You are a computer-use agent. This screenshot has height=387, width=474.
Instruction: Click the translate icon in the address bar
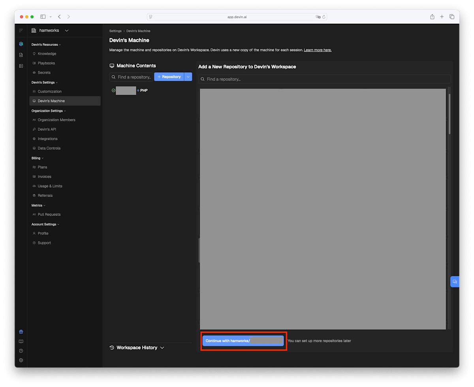pos(318,17)
